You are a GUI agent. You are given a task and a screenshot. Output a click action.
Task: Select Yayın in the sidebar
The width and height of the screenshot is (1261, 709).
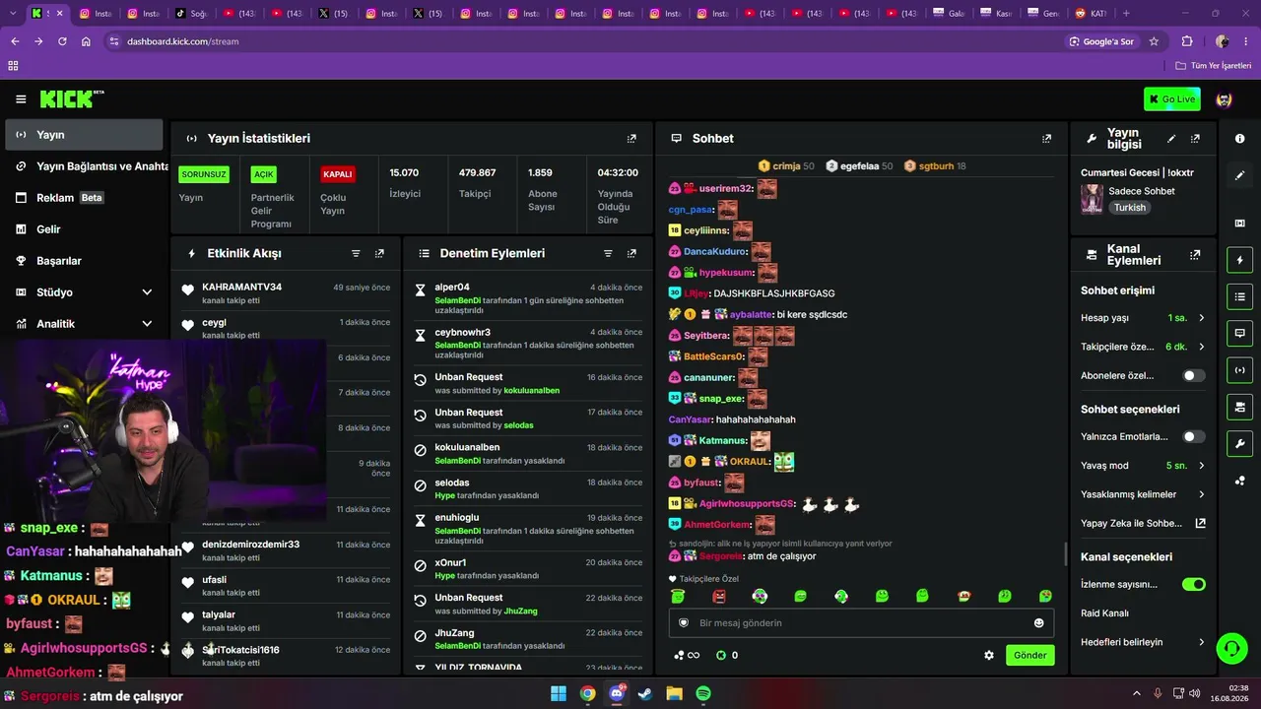[84, 135]
